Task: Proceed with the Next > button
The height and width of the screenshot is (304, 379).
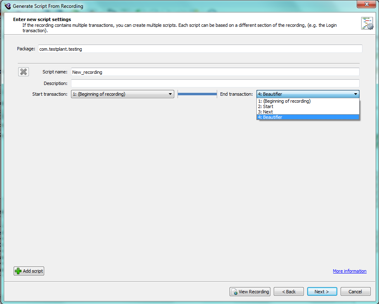Action: point(322,292)
